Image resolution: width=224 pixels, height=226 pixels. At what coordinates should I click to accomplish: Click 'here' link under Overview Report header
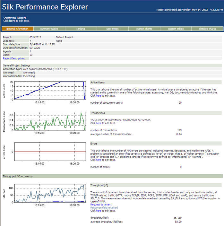[12, 21]
